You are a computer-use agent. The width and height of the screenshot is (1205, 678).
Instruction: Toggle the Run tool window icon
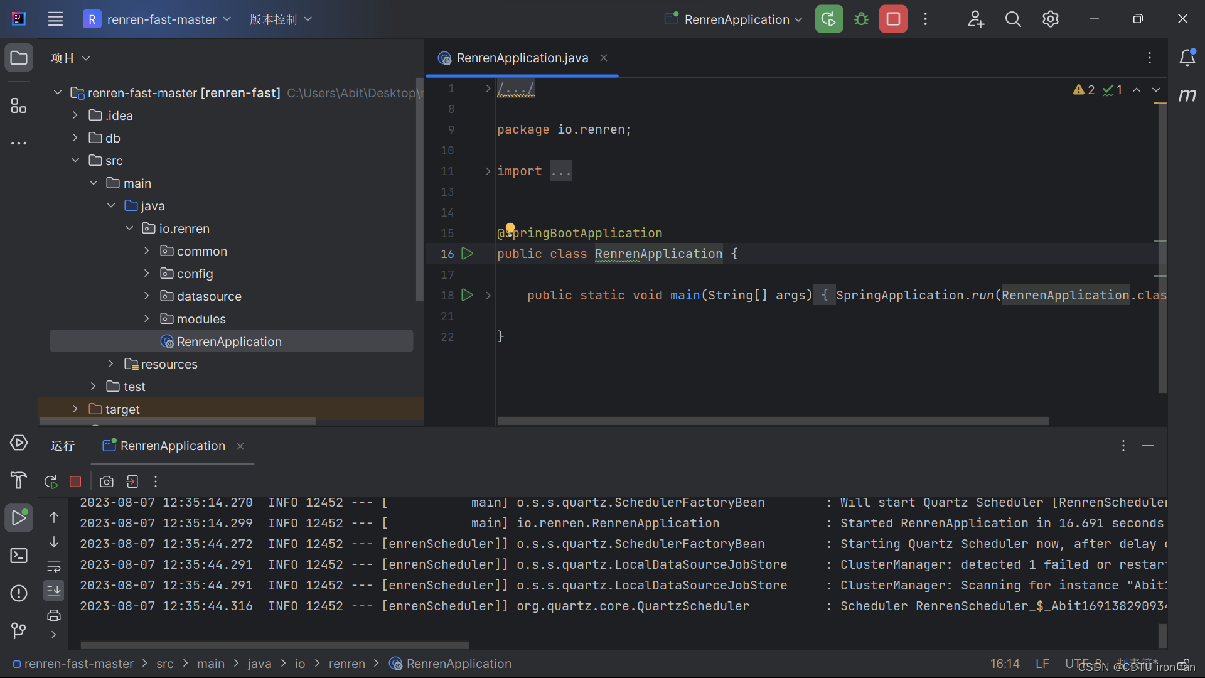point(19,518)
